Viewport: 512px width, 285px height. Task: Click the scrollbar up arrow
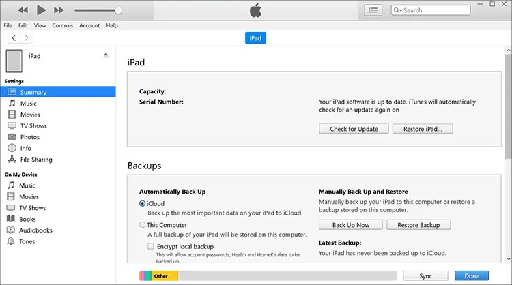(509, 50)
